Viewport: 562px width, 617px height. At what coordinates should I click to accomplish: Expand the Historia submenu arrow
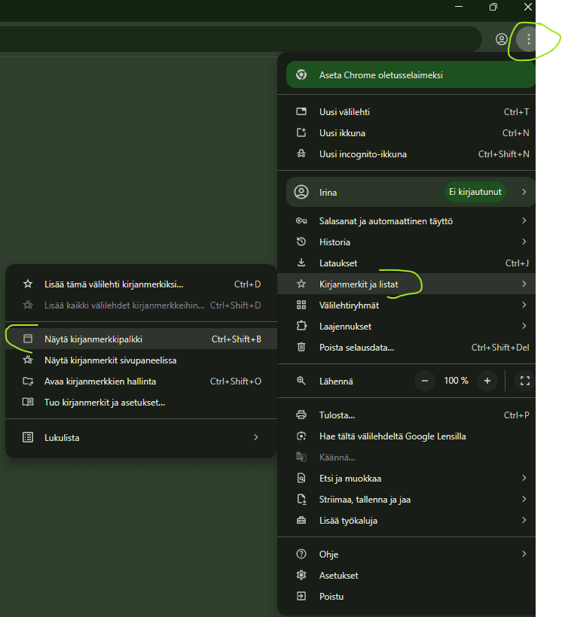(524, 242)
